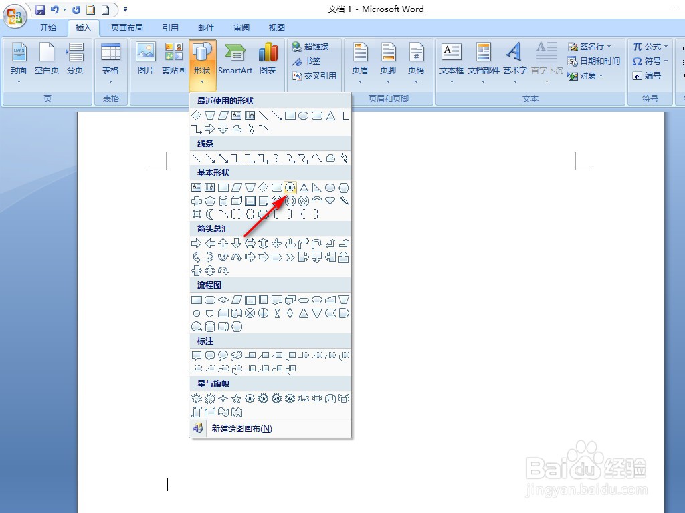685x513 pixels.
Task: Redo the last action
Action: tap(76, 9)
